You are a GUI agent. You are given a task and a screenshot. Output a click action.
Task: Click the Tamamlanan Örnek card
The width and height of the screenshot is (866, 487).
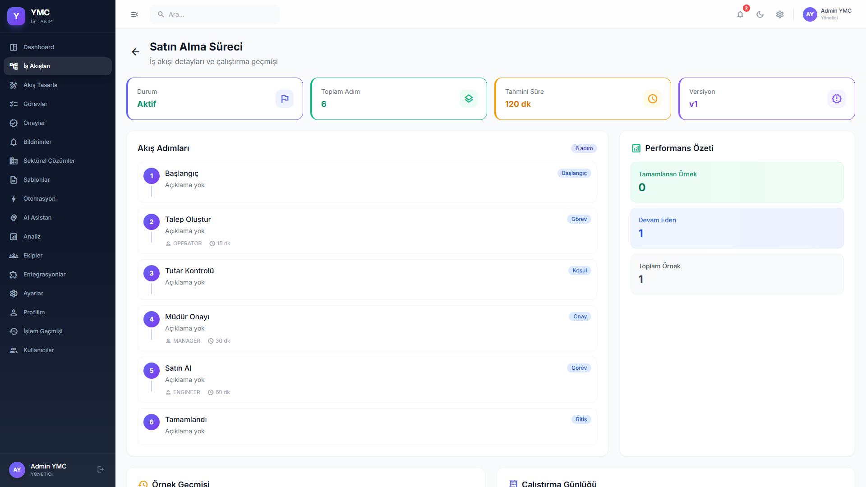point(737,182)
